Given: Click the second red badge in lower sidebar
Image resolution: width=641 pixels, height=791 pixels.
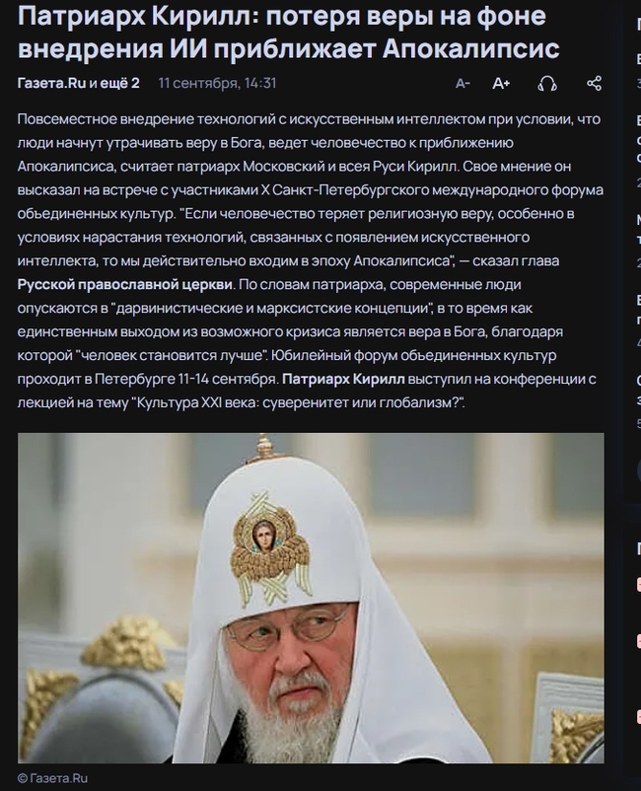Looking at the screenshot, I should click(639, 641).
